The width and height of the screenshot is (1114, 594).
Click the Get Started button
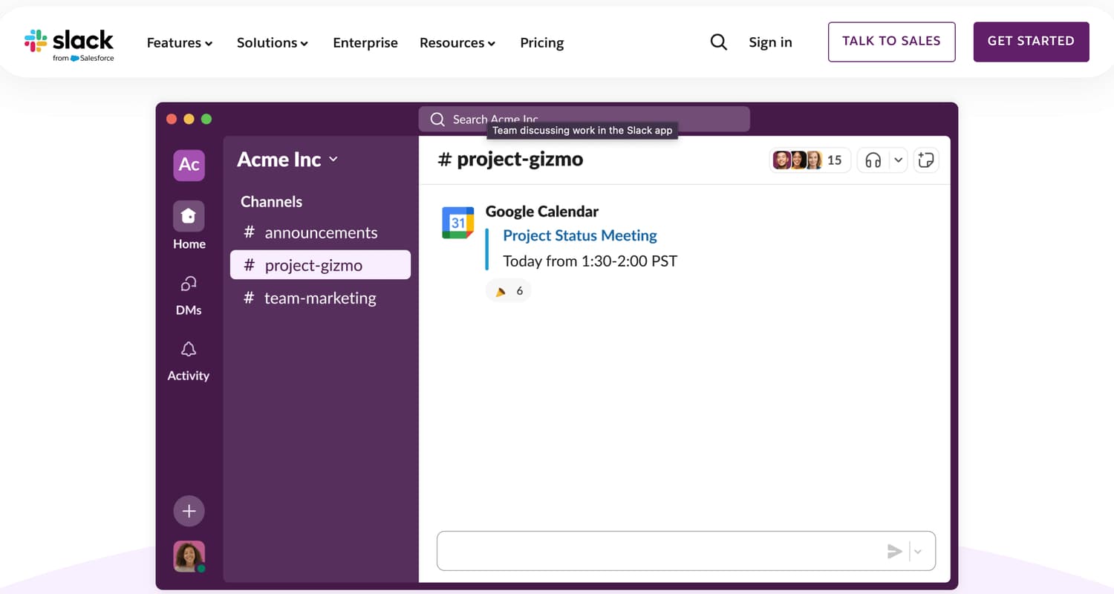pos(1031,42)
